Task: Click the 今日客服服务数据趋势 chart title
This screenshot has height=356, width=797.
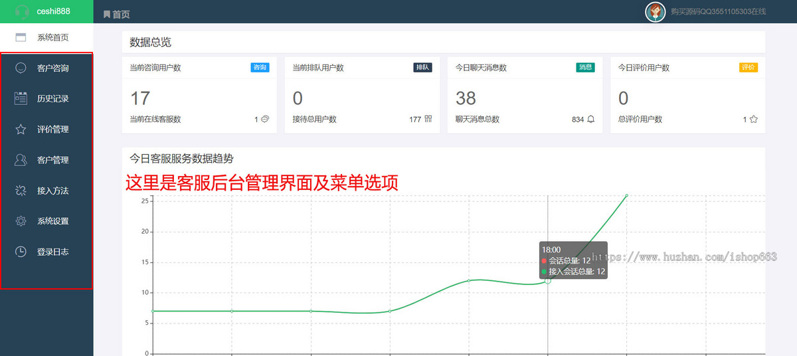Action: click(181, 159)
